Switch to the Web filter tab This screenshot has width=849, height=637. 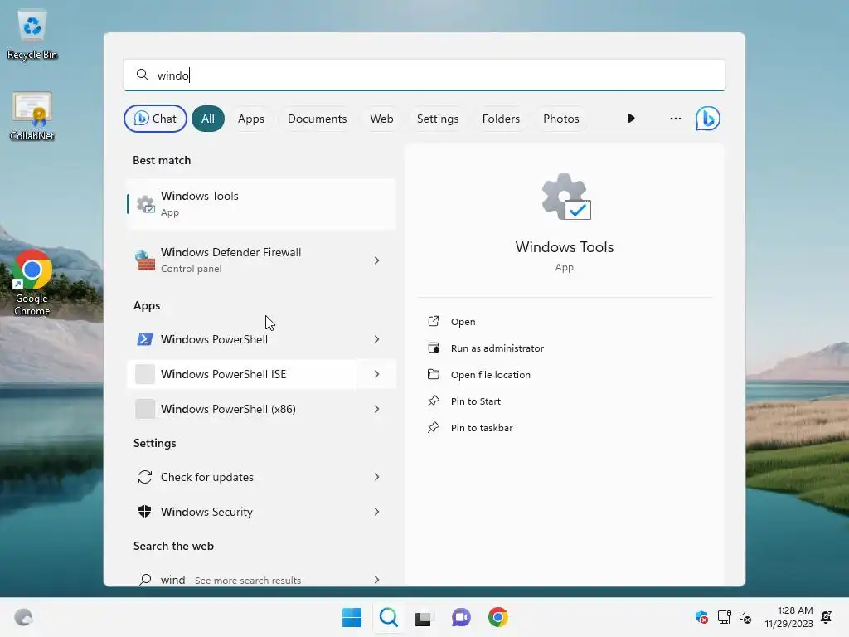381,119
